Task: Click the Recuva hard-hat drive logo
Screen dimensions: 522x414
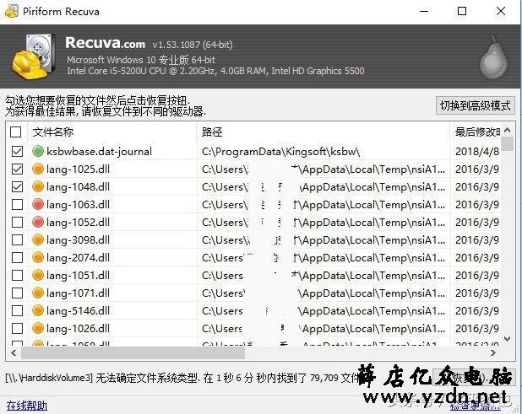Action: click(33, 56)
